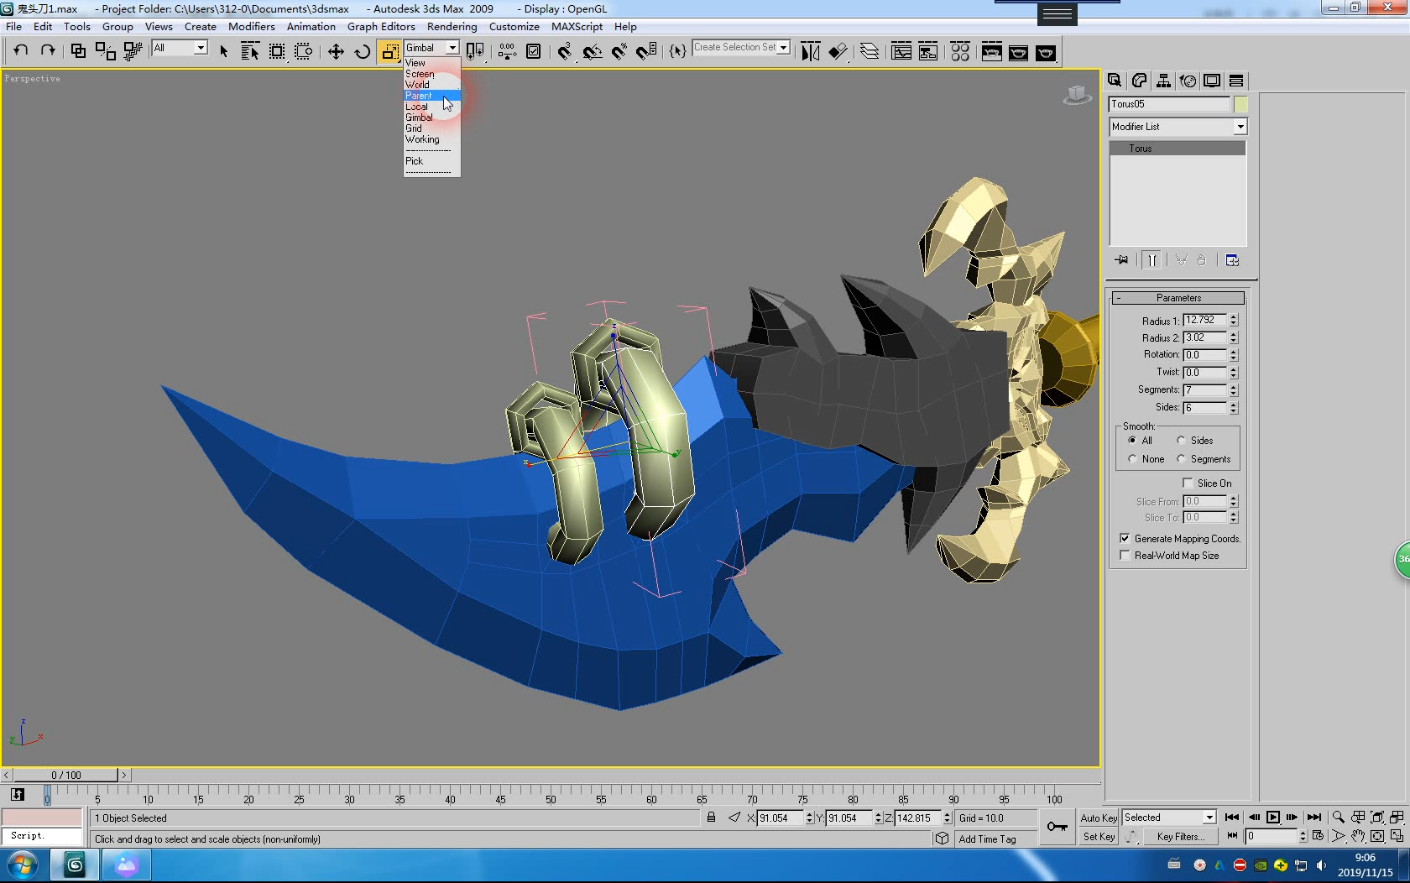This screenshot has height=883, width=1410.
Task: Collapse the Parameters rollout
Action: coord(1178,298)
